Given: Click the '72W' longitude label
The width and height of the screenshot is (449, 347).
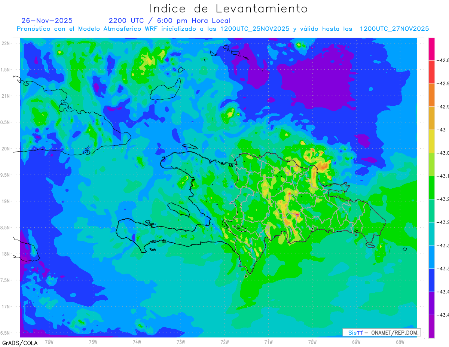Looking at the screenshot, I should tap(224, 342).
